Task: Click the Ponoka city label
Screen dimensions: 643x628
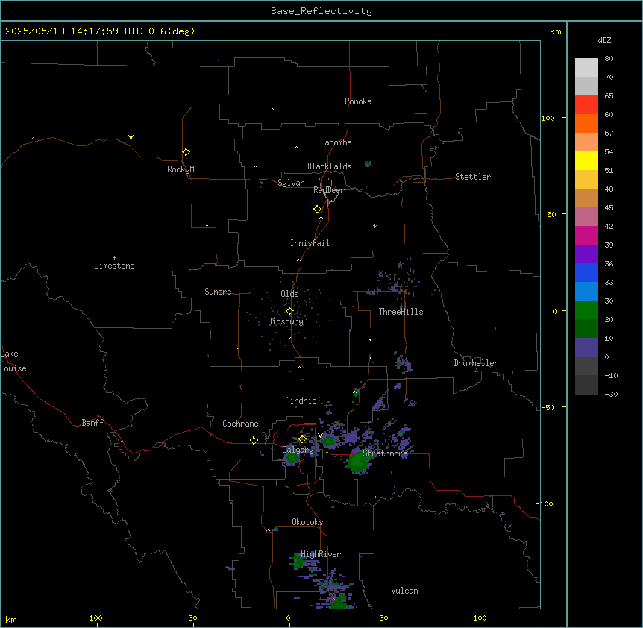Action: pos(358,101)
